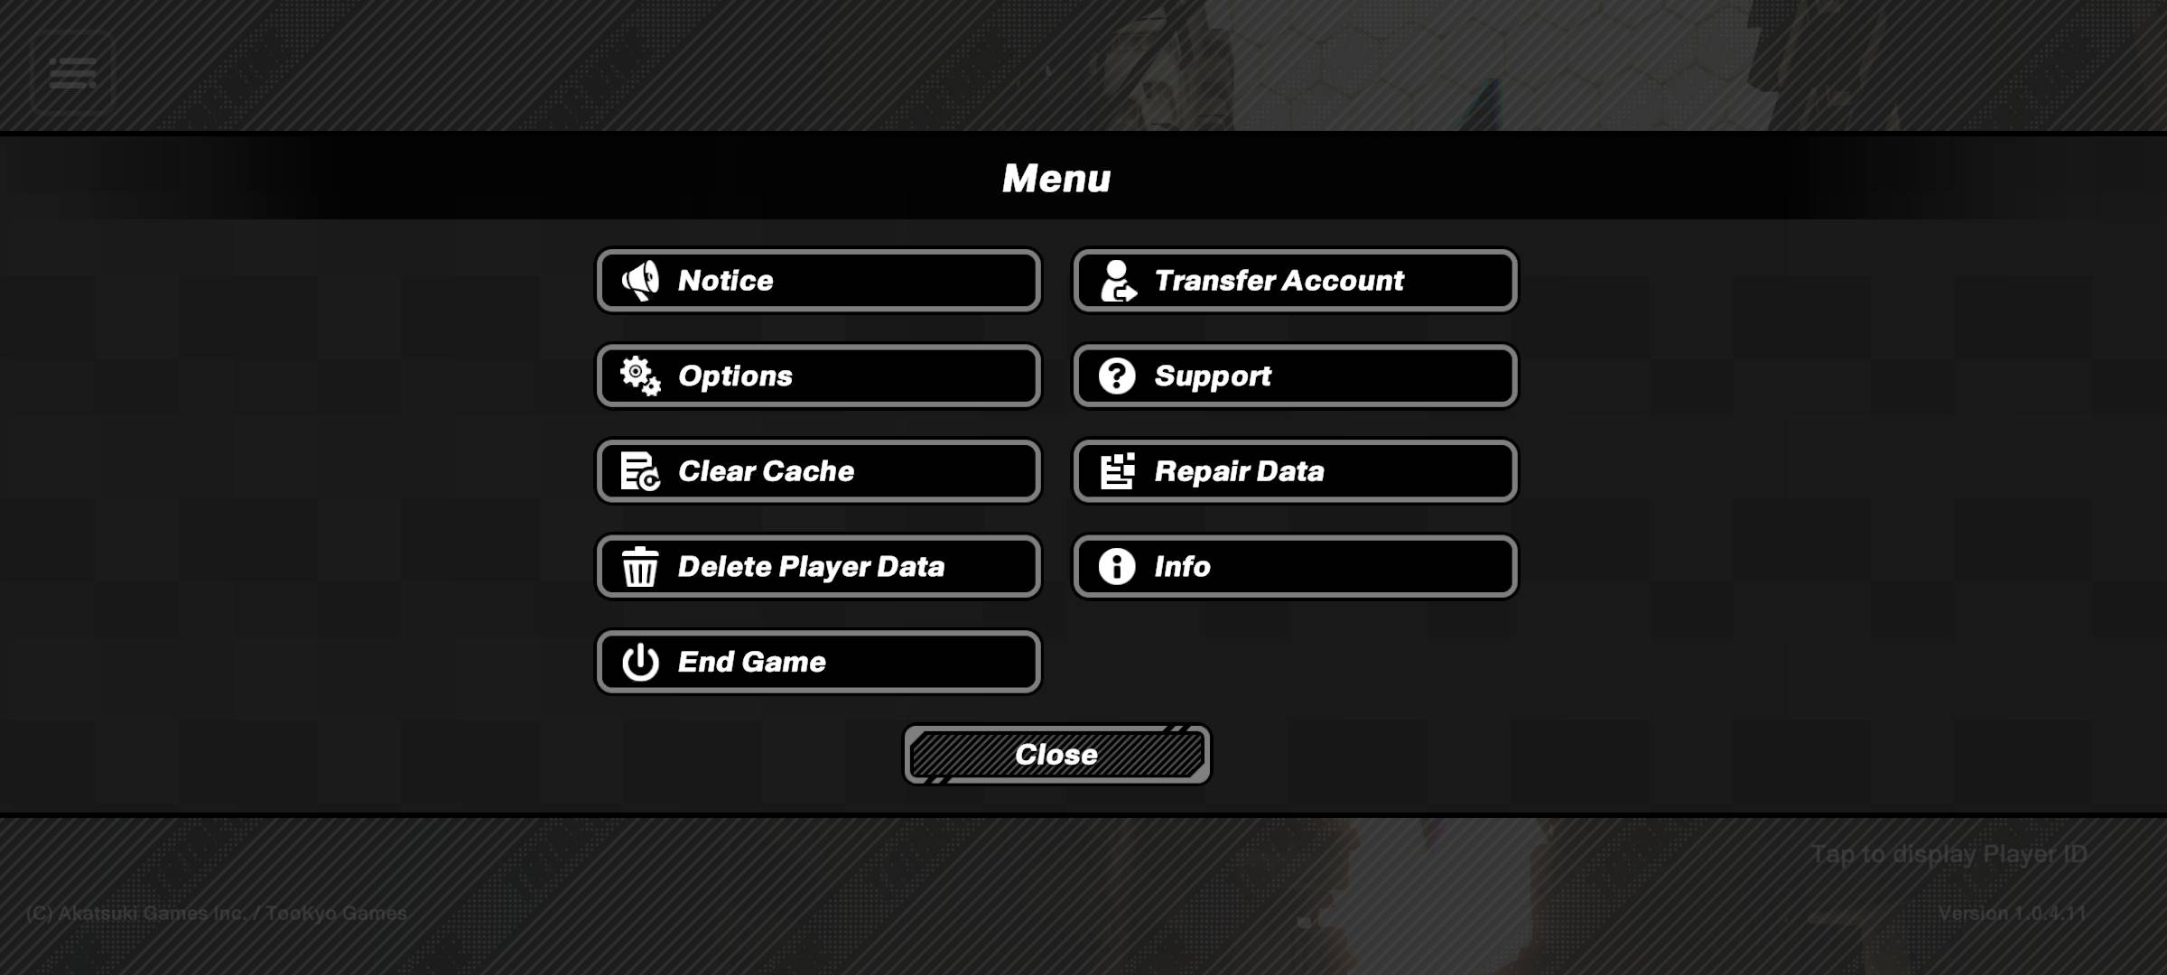Click the Transfer Account arrow icon
The height and width of the screenshot is (975, 2167).
pos(1118,282)
